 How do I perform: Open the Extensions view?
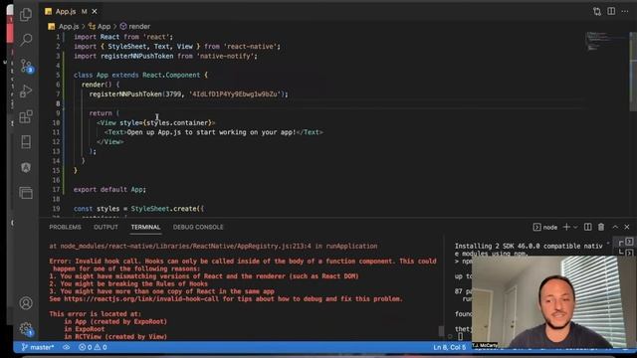(26, 117)
